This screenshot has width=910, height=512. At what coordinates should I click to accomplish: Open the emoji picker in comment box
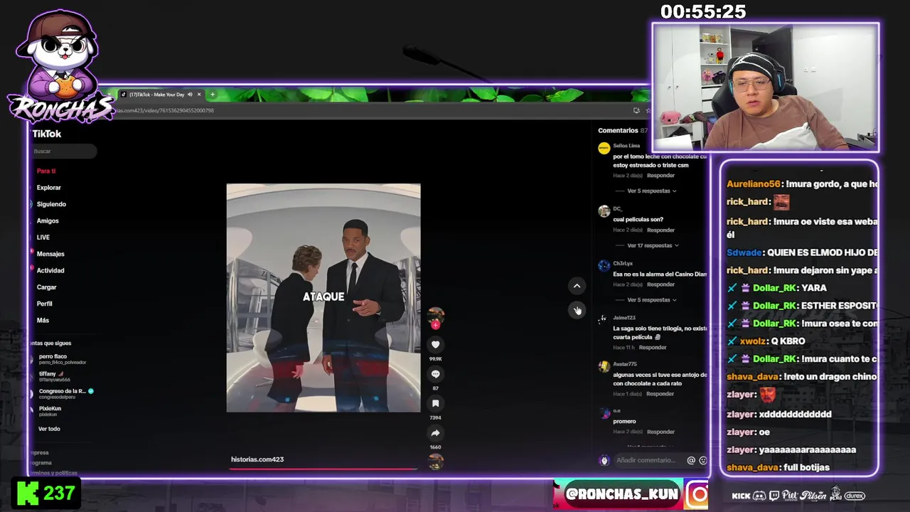pyautogui.click(x=703, y=460)
